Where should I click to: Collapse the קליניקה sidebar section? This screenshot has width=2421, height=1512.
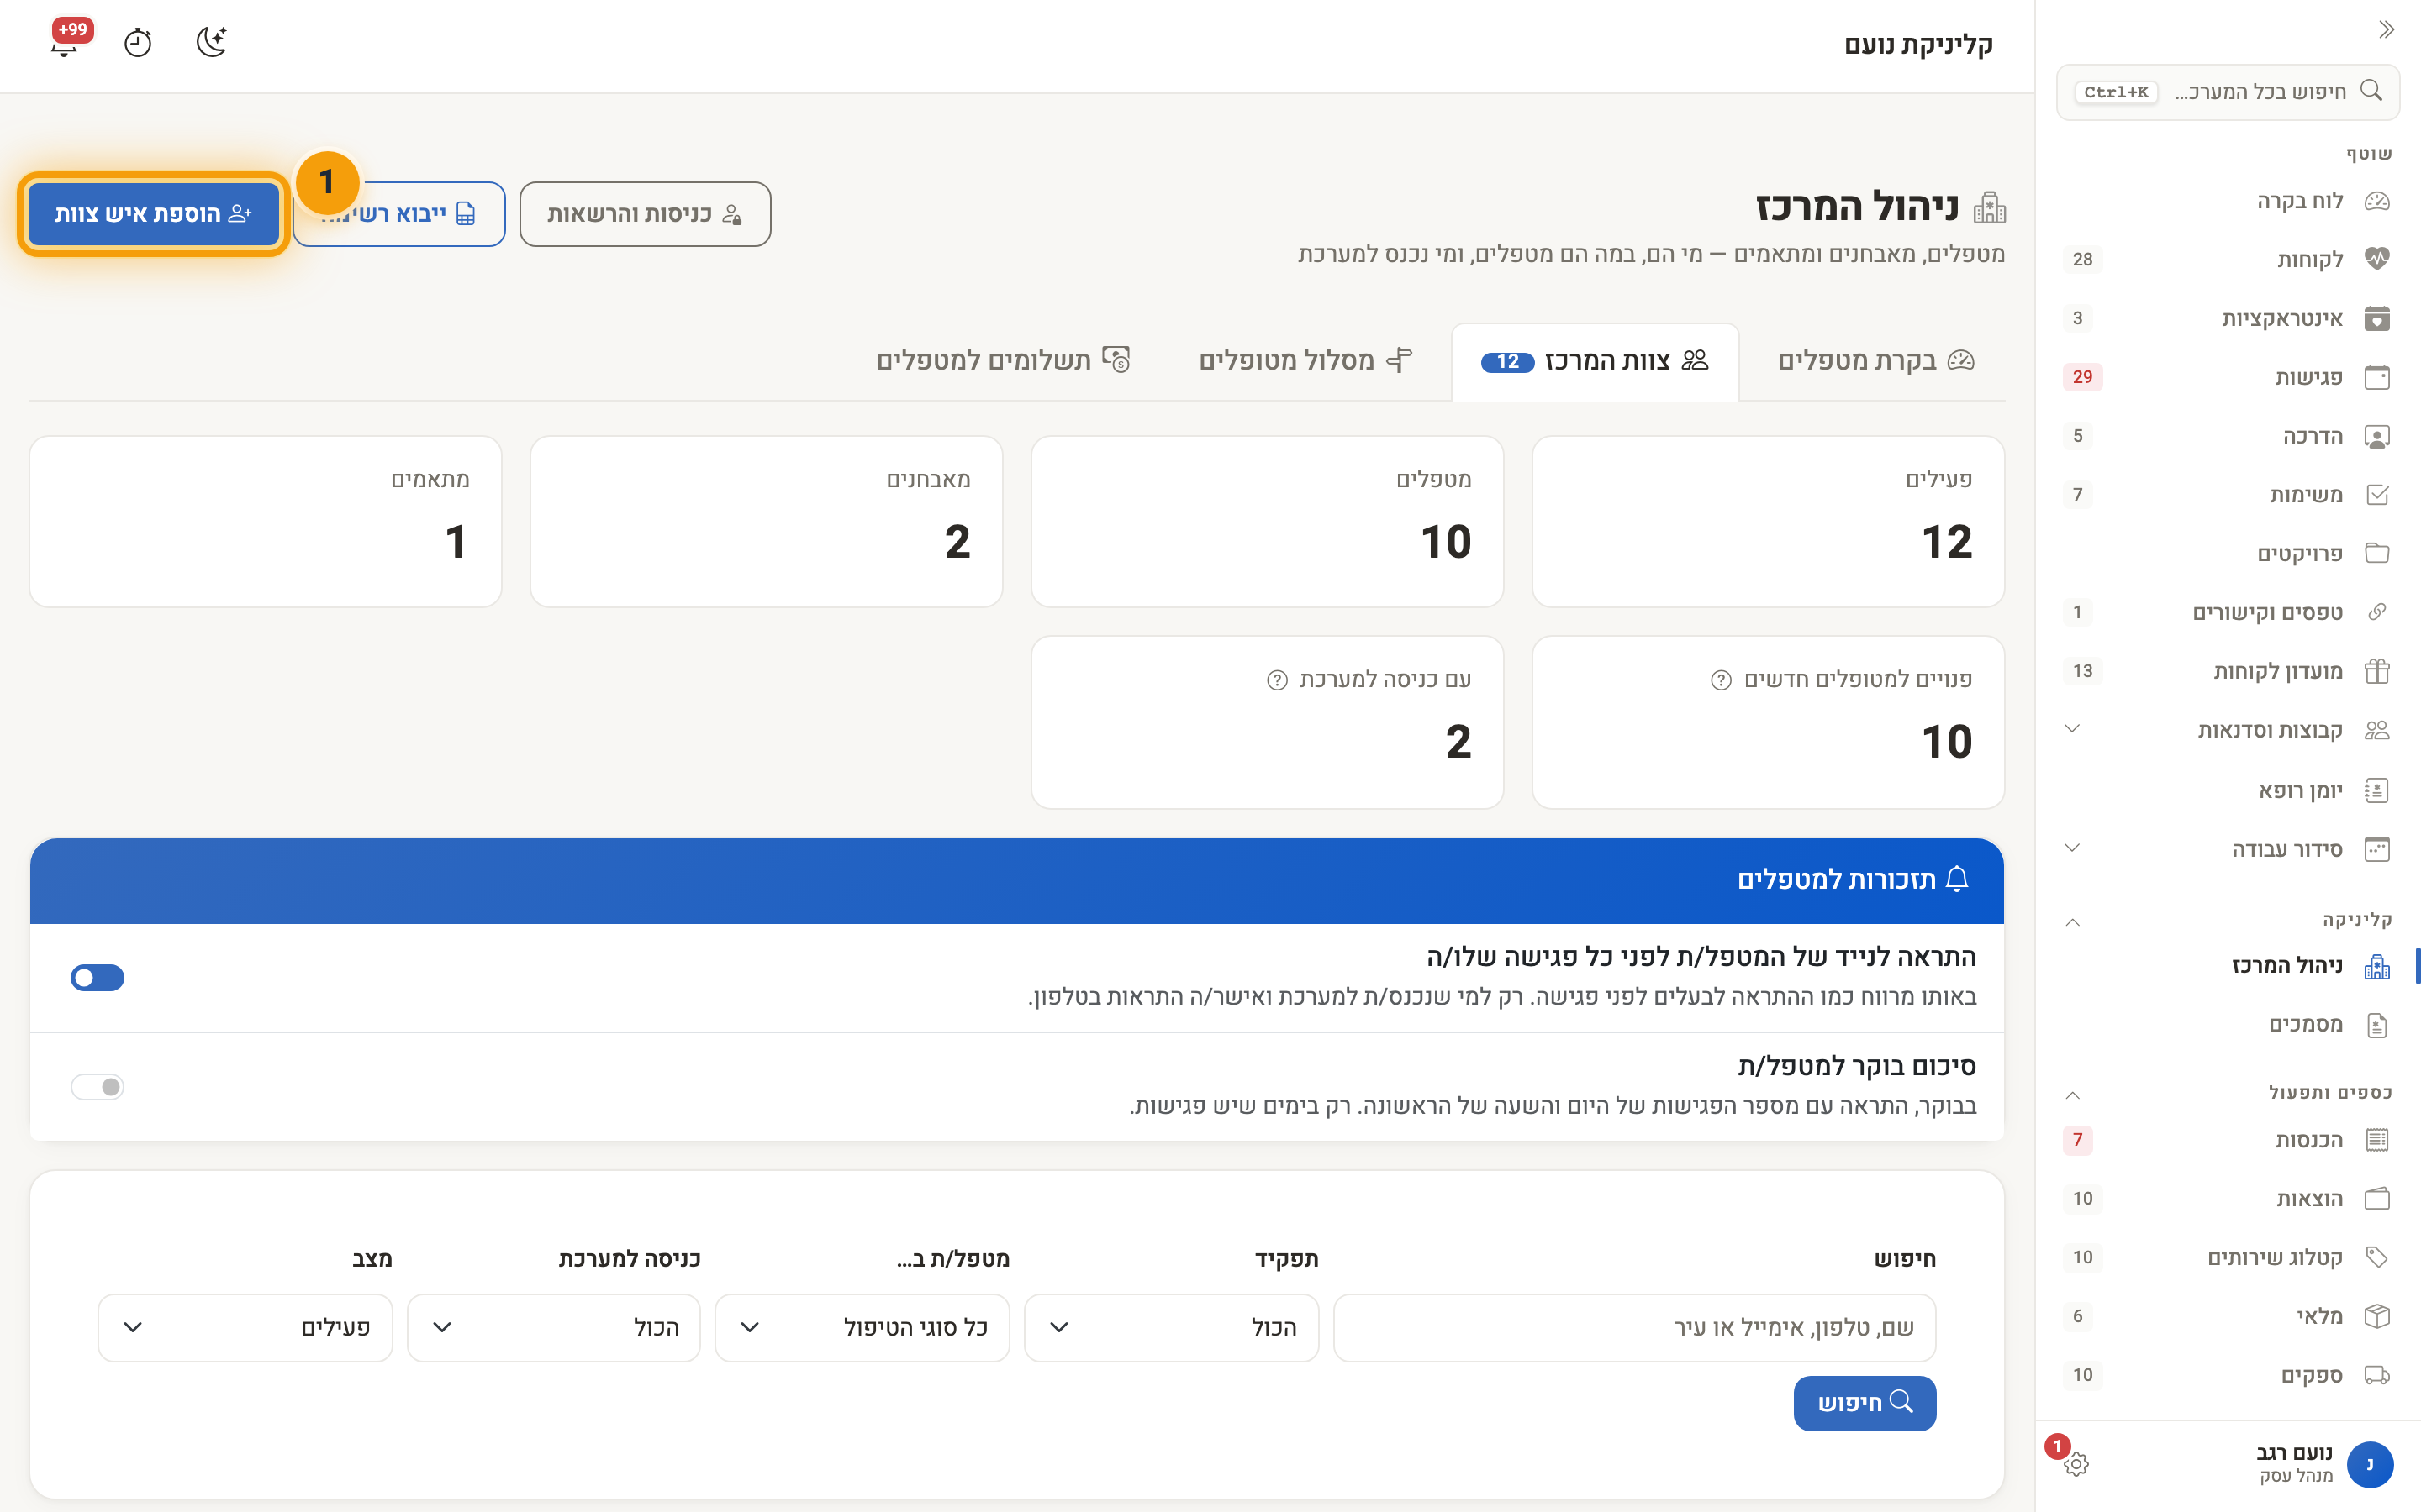pos(2072,921)
